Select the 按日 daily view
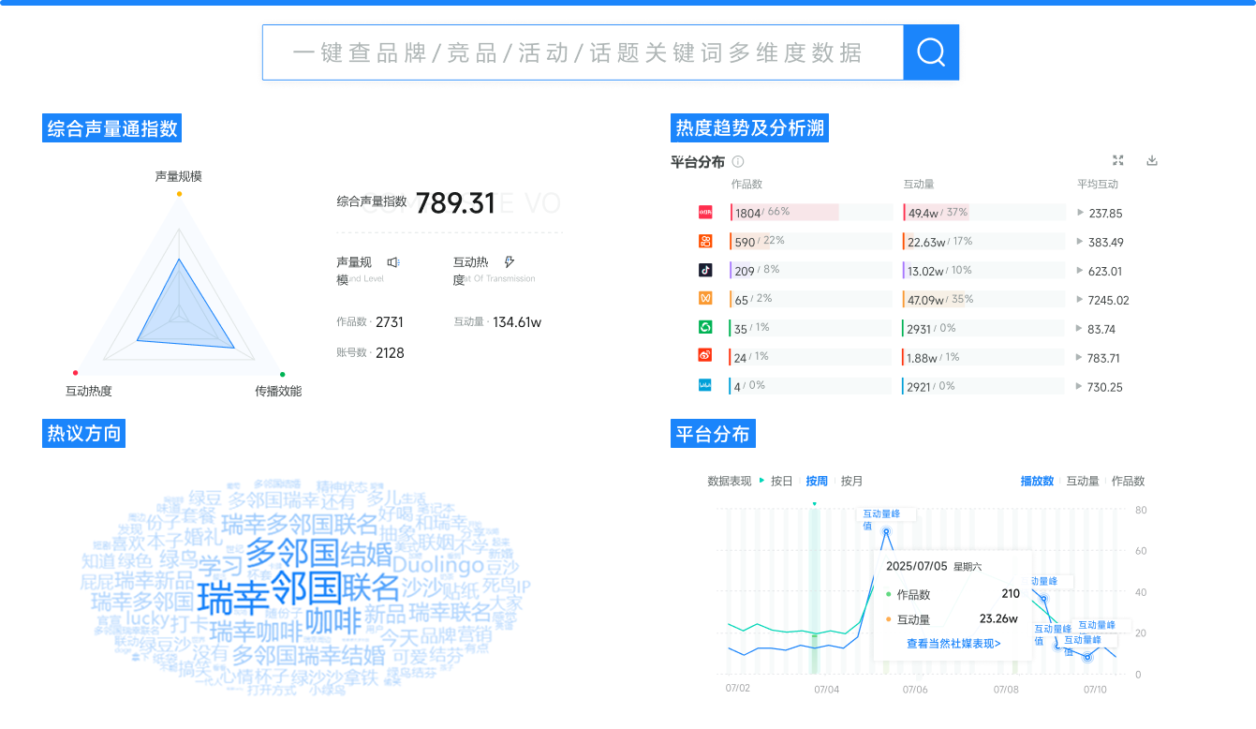This screenshot has width=1256, height=729. click(781, 481)
